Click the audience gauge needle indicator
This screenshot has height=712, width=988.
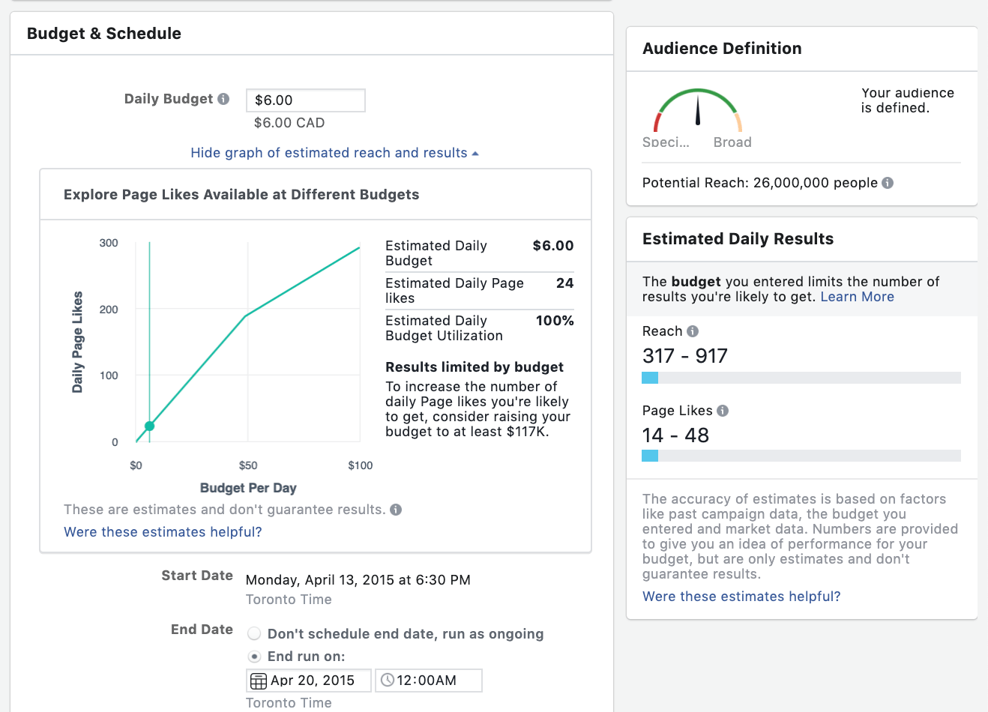(x=697, y=109)
